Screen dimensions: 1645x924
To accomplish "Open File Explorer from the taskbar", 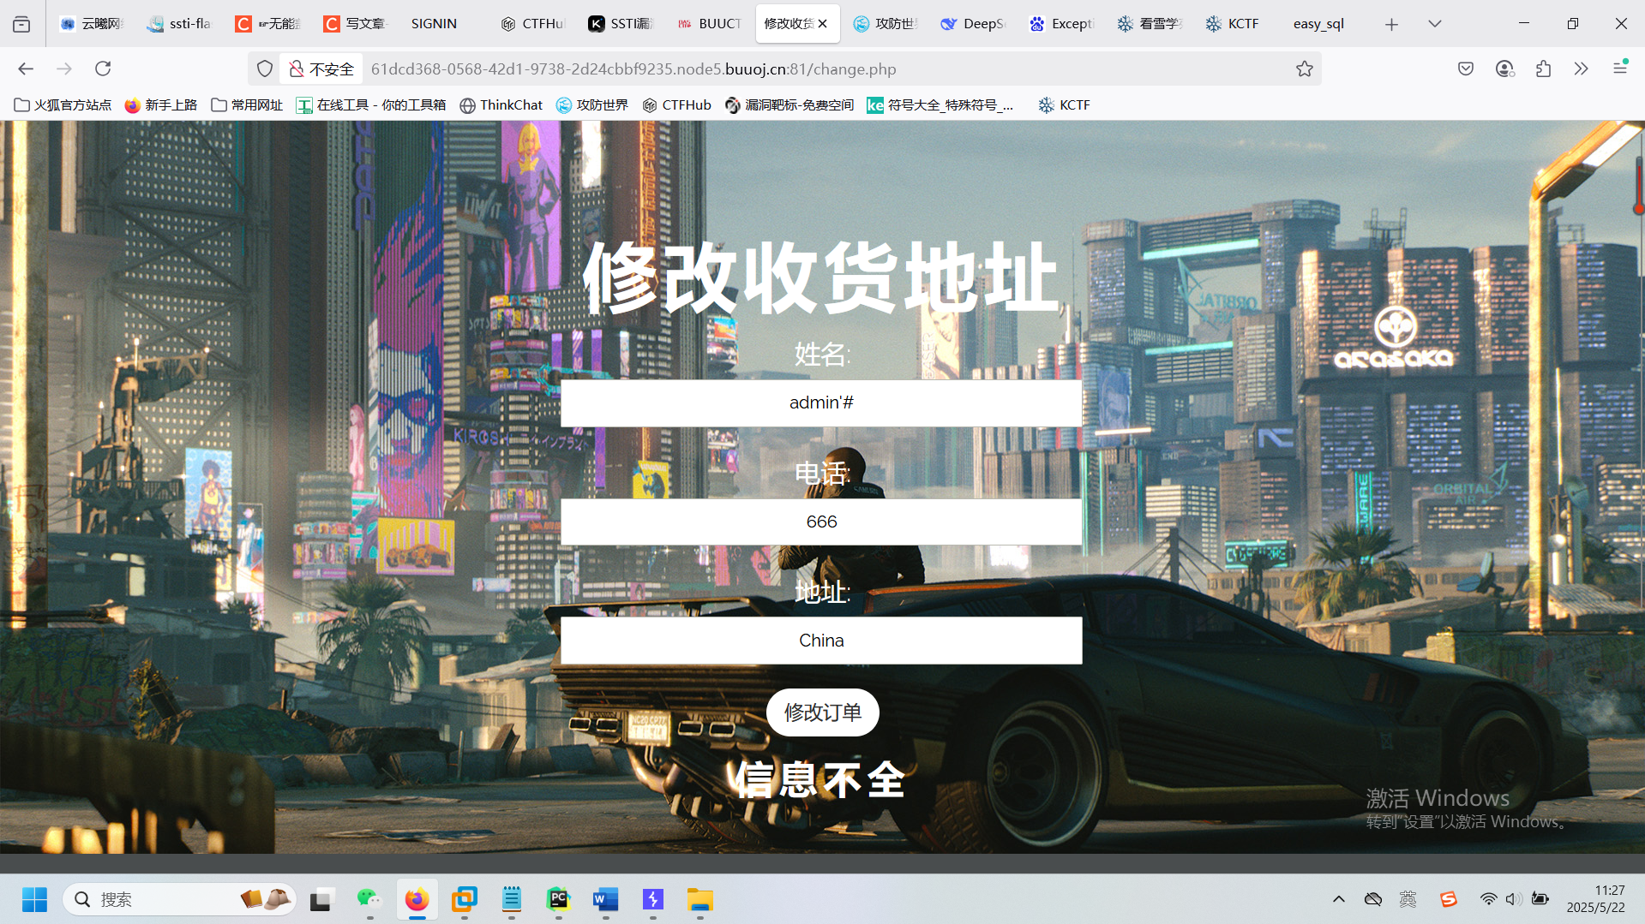I will click(x=700, y=899).
